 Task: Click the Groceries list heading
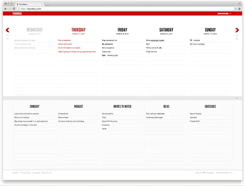pyautogui.click(x=210, y=106)
